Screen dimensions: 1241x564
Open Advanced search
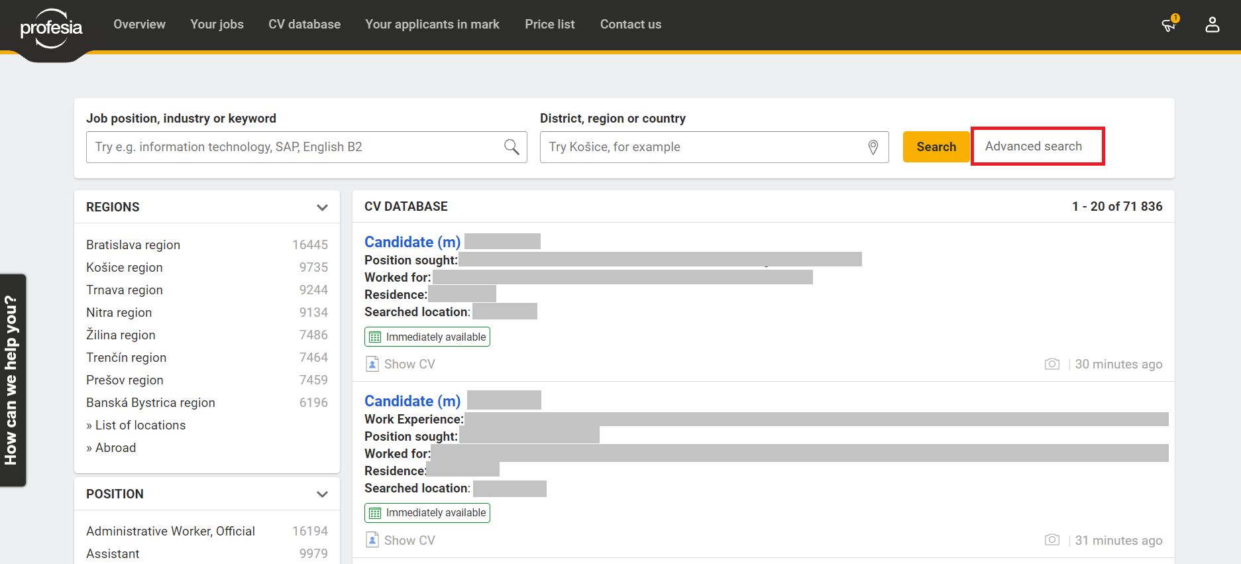pos(1034,146)
